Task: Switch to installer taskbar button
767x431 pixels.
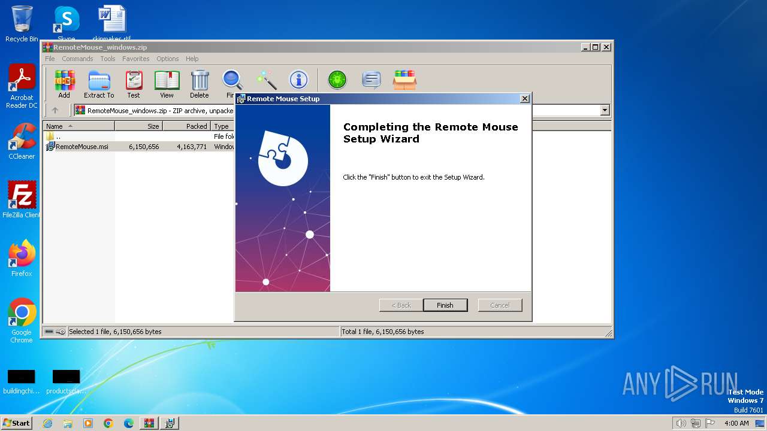Action: click(x=169, y=423)
